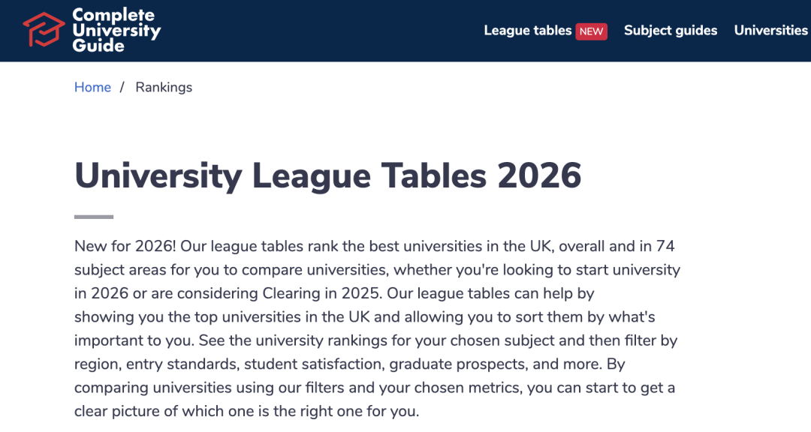This screenshot has height=432, width=811.
Task: Click the "2026" in the page heading
Action: (539, 175)
